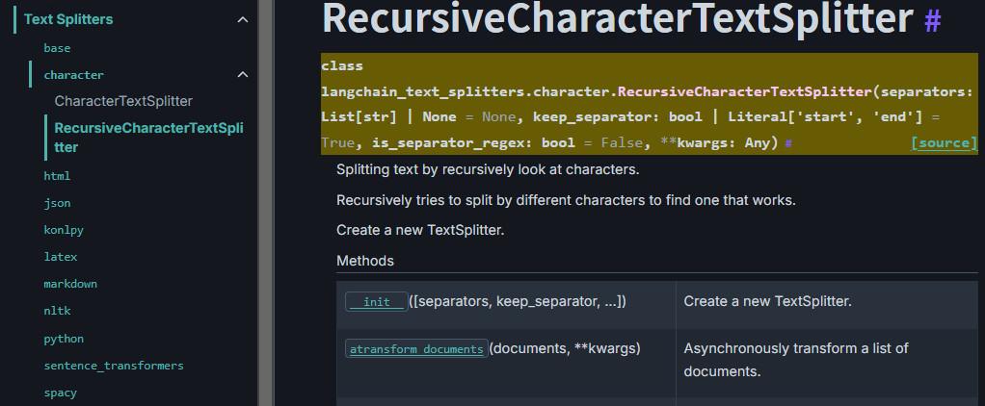Open the konlpy module page
This screenshot has height=406, width=985.
(x=64, y=230)
